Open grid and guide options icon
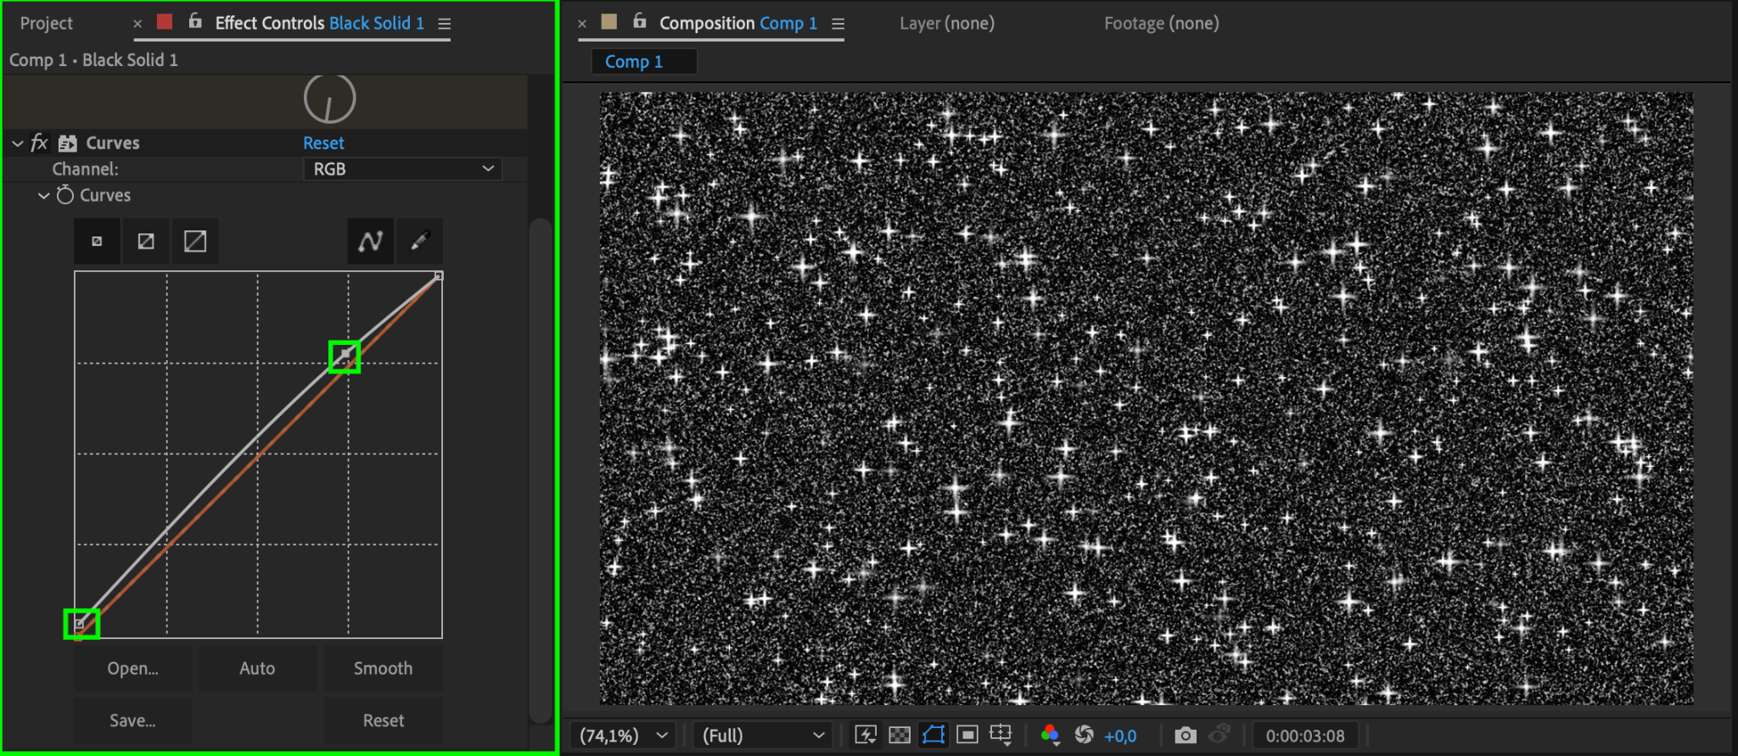The width and height of the screenshot is (1738, 756). point(1001,736)
